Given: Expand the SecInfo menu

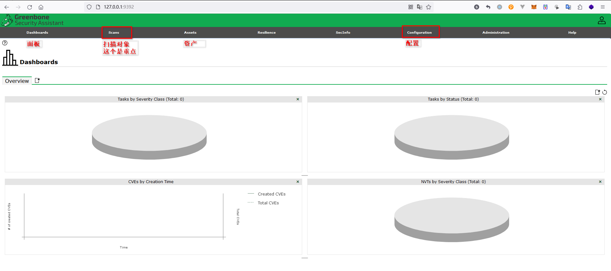Looking at the screenshot, I should click(343, 32).
